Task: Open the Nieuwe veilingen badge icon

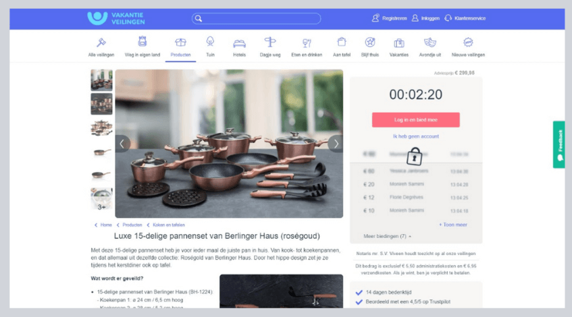Action: [468, 42]
